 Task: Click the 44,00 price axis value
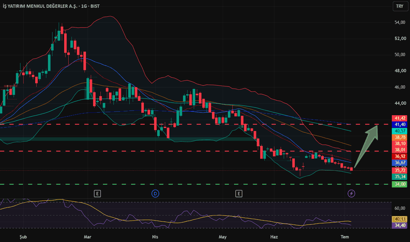[400, 103]
